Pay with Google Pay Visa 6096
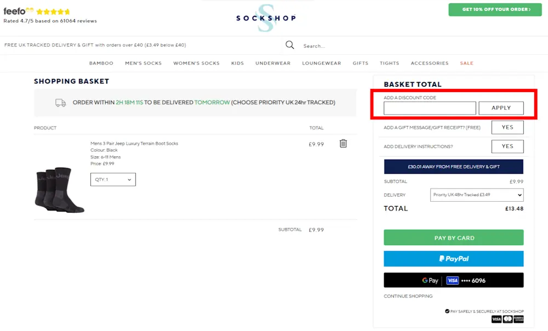The image size is (548, 331). 454,281
